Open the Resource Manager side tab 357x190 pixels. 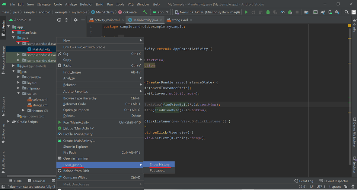3,59
